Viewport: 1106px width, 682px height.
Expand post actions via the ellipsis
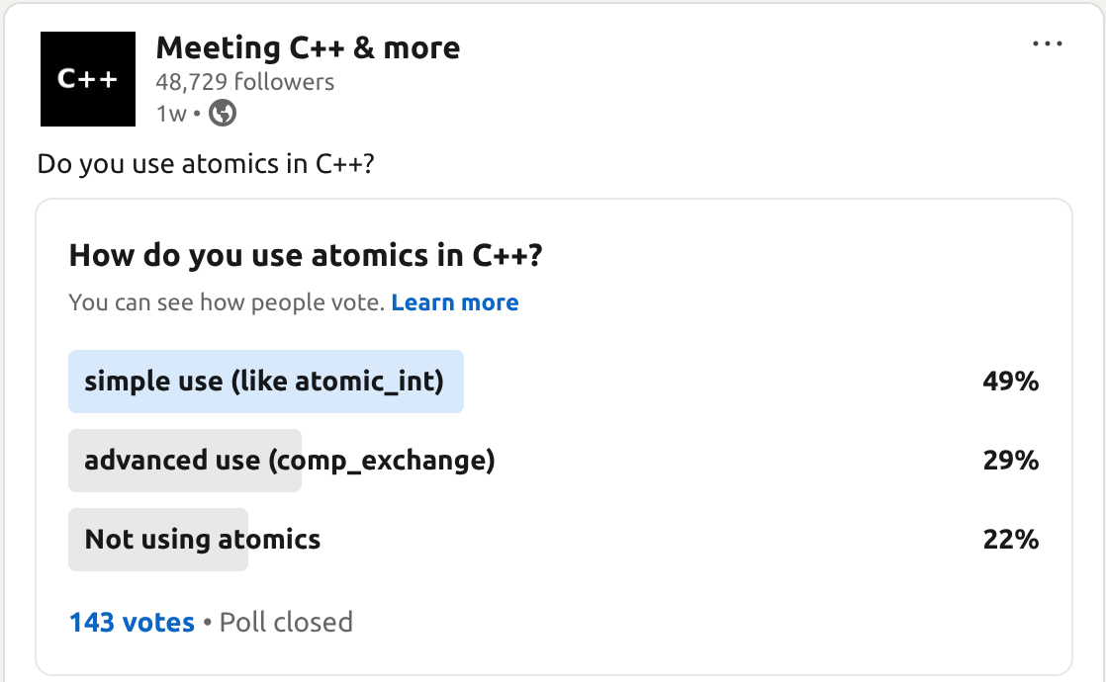click(1048, 43)
